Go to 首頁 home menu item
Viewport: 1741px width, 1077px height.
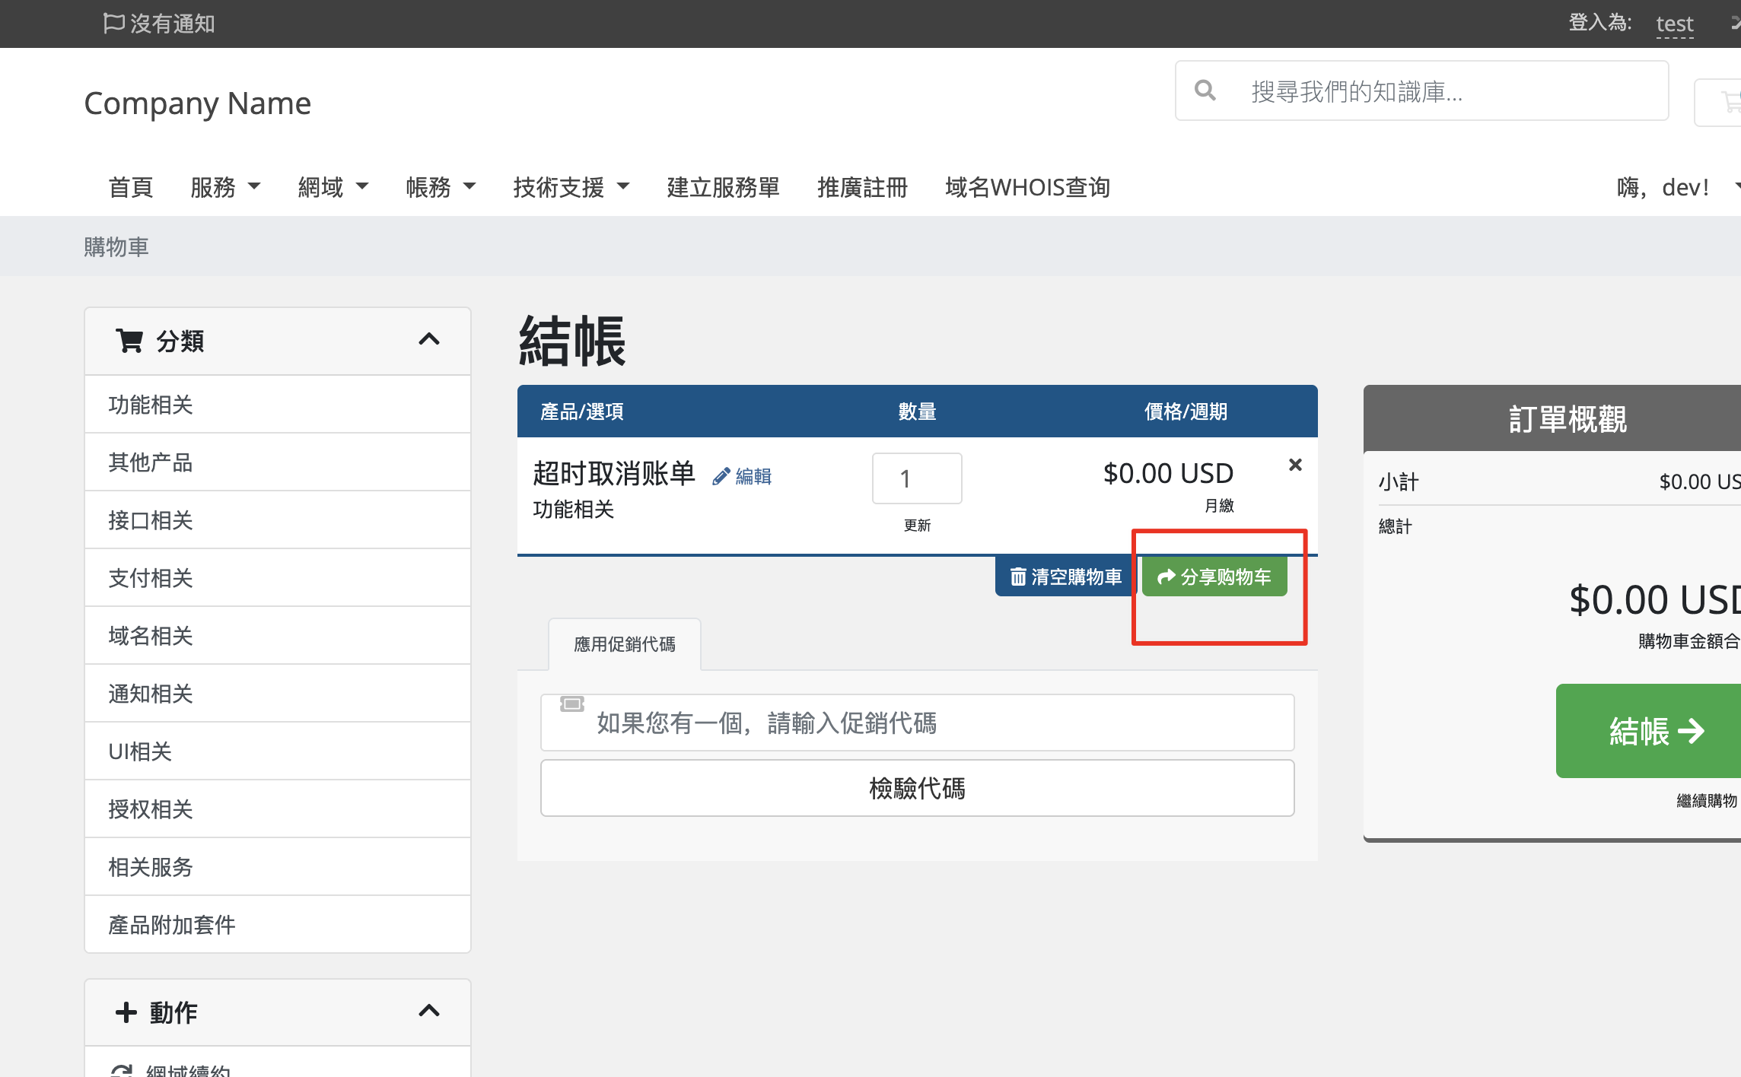point(131,187)
